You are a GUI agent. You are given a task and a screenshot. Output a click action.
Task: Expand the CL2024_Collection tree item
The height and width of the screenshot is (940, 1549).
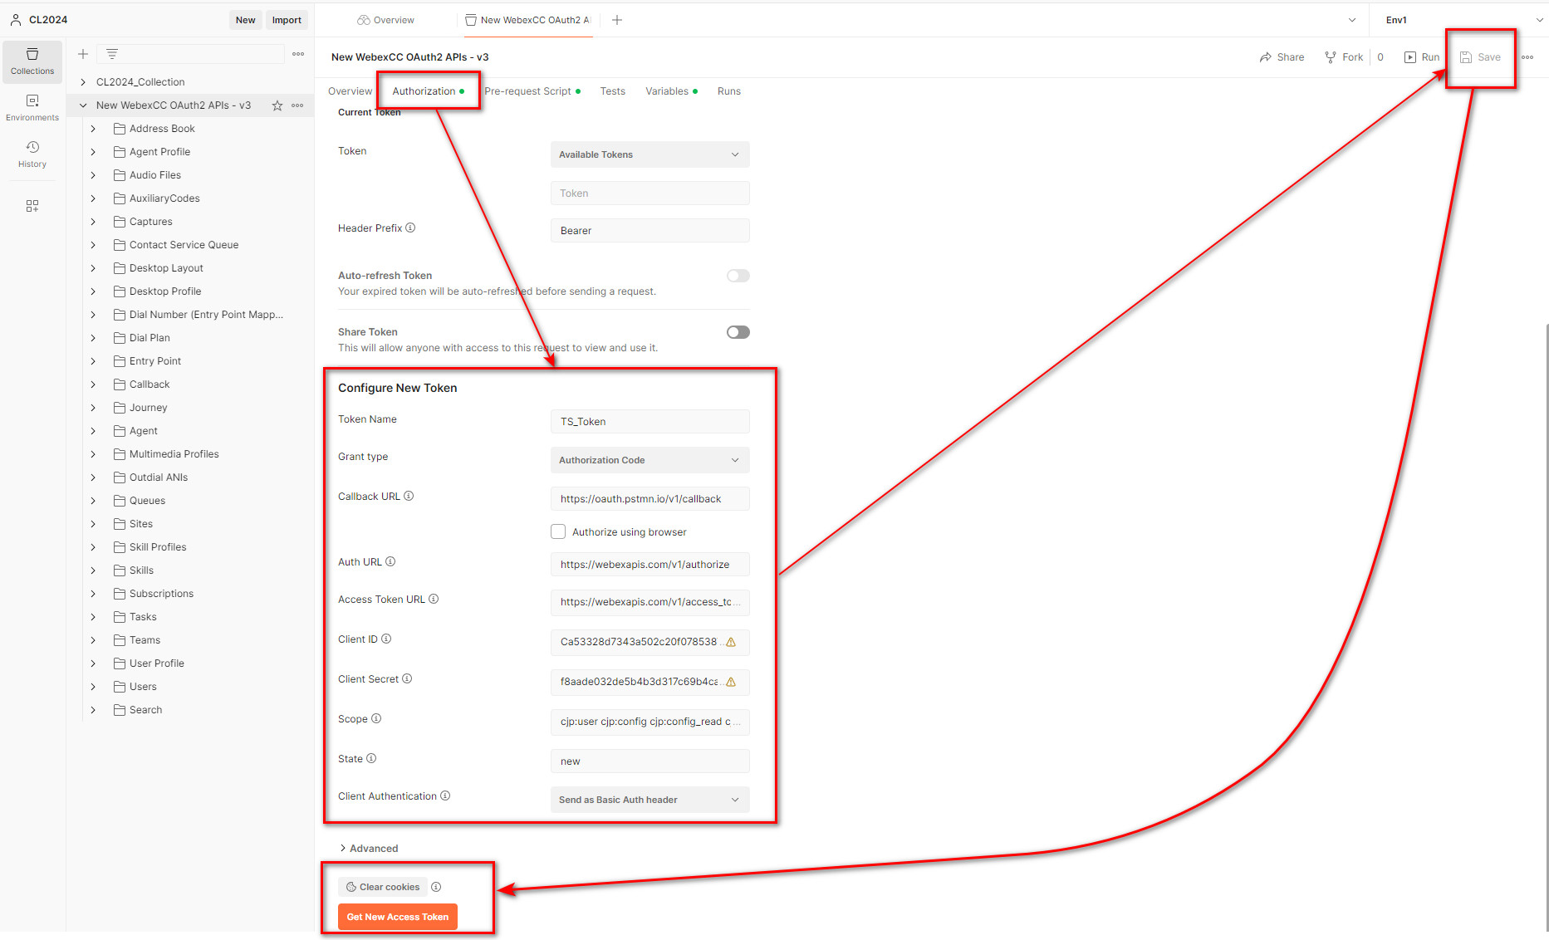pyautogui.click(x=83, y=82)
